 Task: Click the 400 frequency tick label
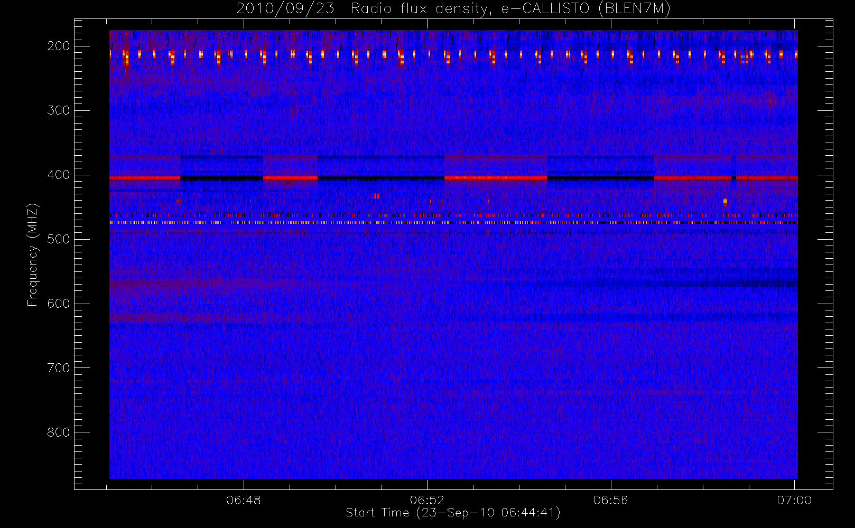coord(58,175)
